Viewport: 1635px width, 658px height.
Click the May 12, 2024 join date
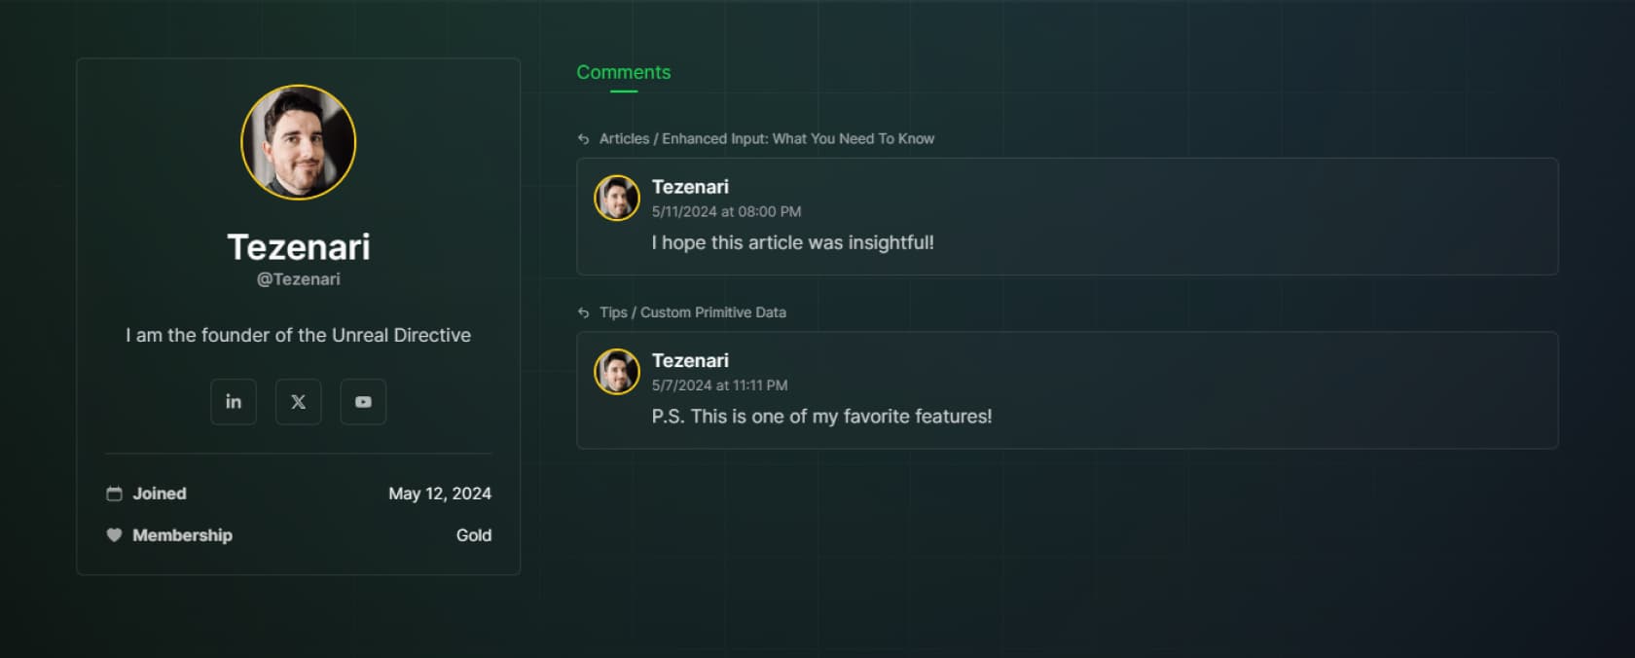[x=440, y=493]
